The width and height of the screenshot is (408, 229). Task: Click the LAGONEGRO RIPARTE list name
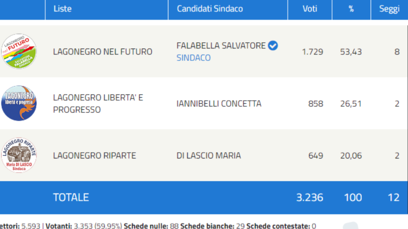pyautogui.click(x=94, y=155)
